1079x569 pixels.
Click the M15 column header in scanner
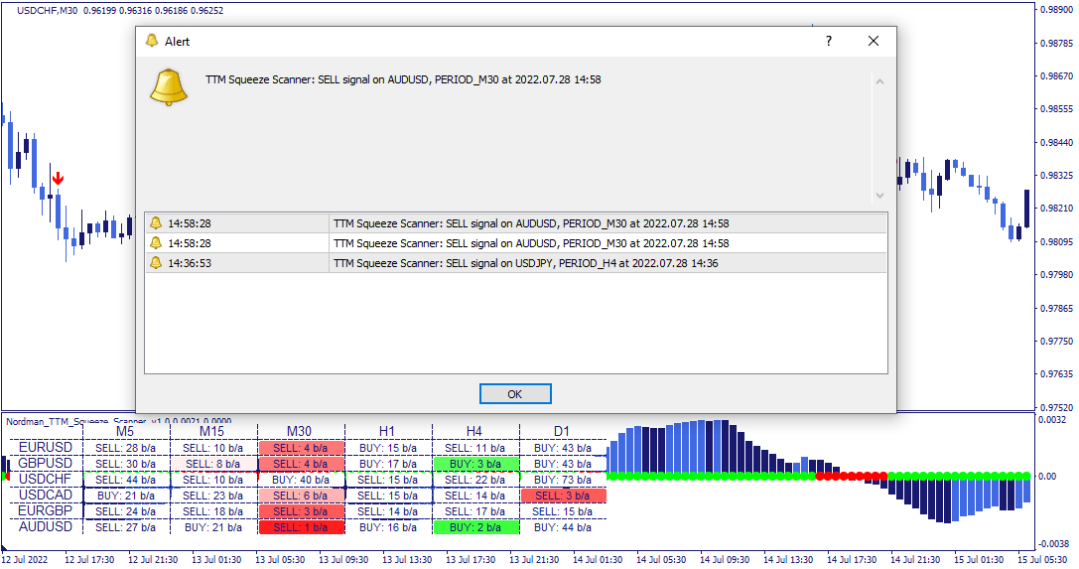tap(212, 431)
